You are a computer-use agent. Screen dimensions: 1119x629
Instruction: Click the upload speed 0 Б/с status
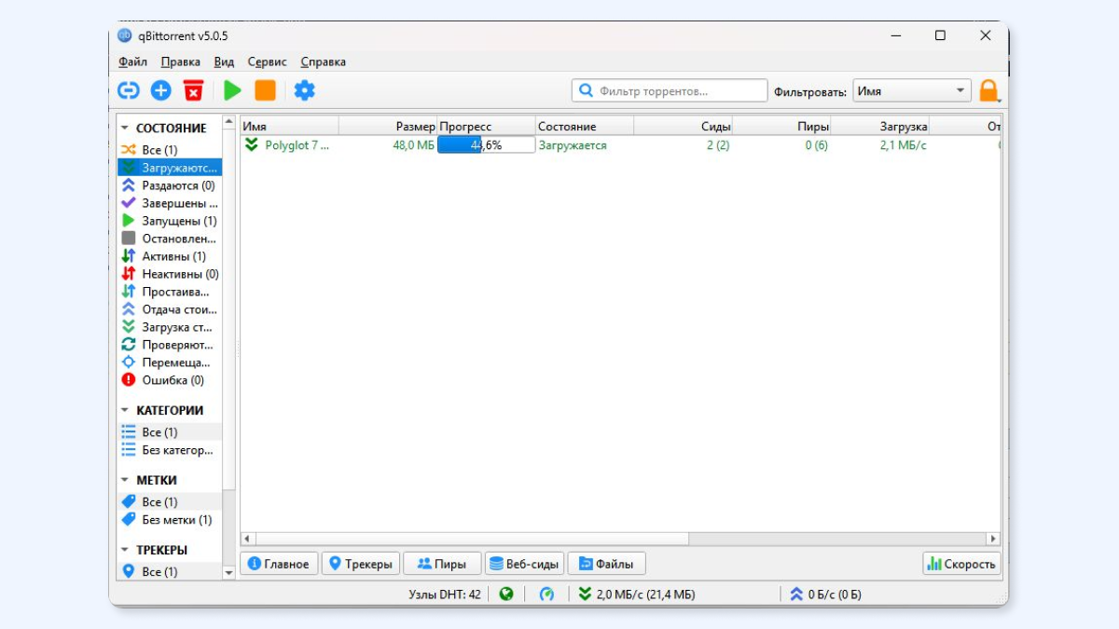tap(825, 594)
